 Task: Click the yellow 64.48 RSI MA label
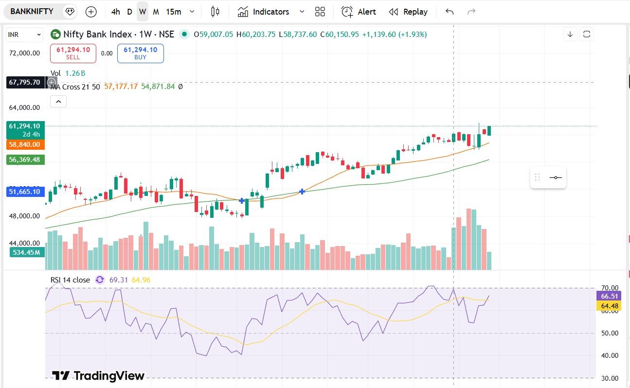point(609,306)
